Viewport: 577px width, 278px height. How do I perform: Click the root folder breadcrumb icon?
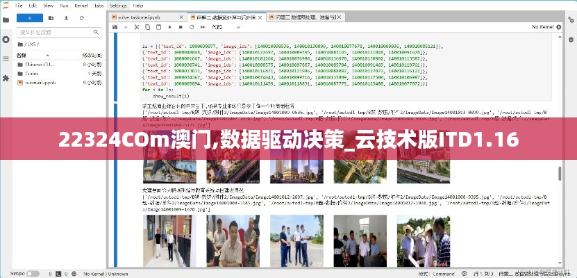coord(20,44)
